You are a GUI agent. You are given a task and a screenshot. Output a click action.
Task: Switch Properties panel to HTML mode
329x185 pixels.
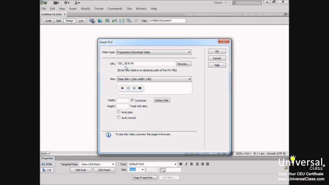point(47,164)
